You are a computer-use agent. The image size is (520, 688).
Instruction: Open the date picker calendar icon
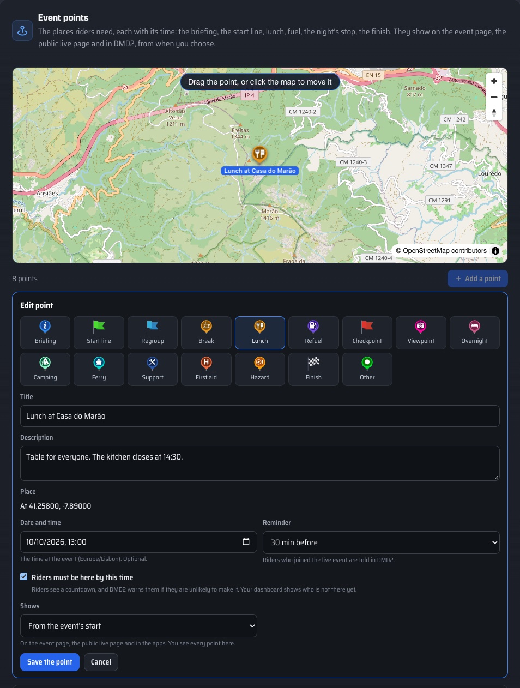(x=246, y=541)
